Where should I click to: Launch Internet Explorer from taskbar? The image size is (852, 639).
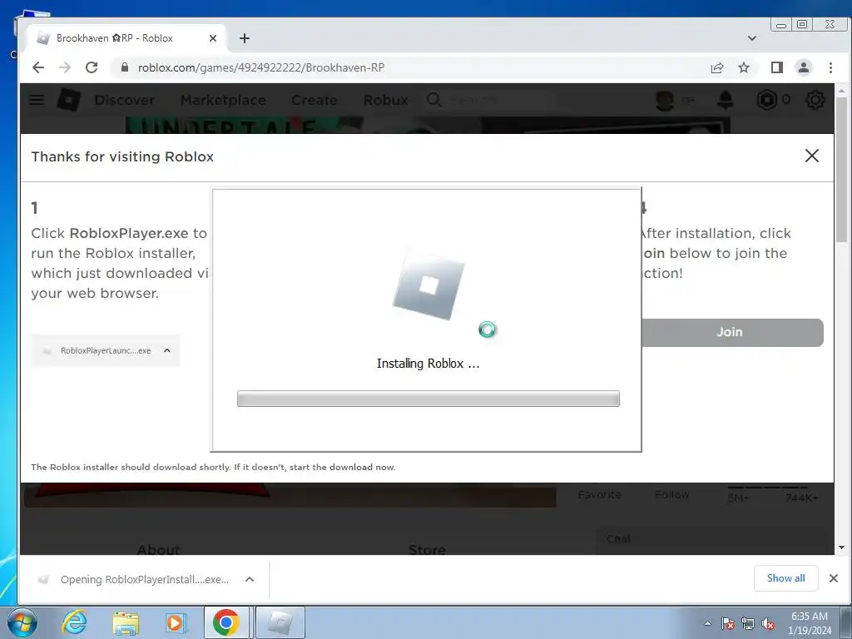pyautogui.click(x=74, y=622)
